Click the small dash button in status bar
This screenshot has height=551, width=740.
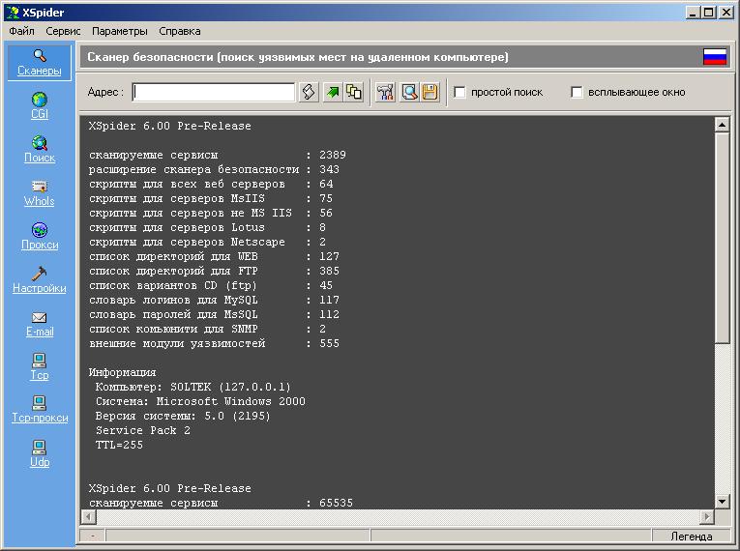tap(92, 536)
